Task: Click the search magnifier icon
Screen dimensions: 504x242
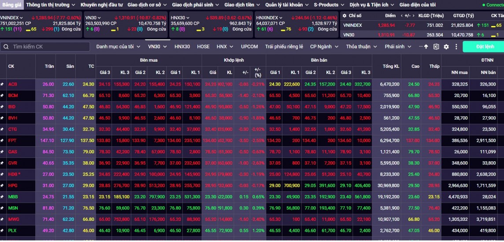Action: pyautogui.click(x=6, y=47)
